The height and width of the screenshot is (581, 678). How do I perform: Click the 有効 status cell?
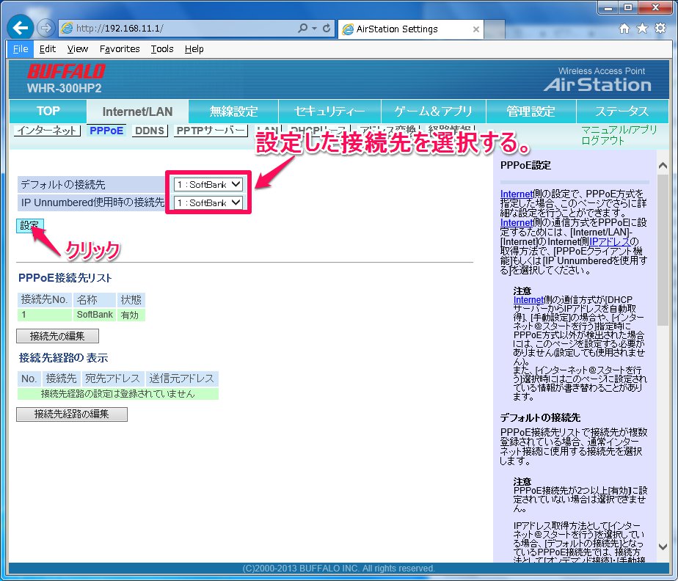coord(130,315)
